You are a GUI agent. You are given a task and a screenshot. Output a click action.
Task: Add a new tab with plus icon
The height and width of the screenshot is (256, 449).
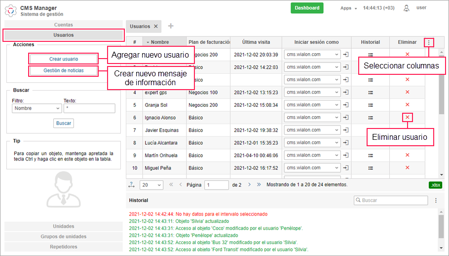171,26
